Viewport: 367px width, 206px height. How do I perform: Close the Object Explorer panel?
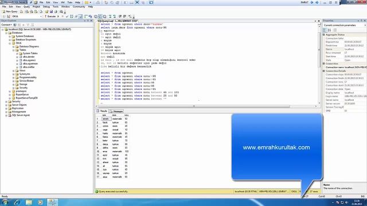(91, 21)
